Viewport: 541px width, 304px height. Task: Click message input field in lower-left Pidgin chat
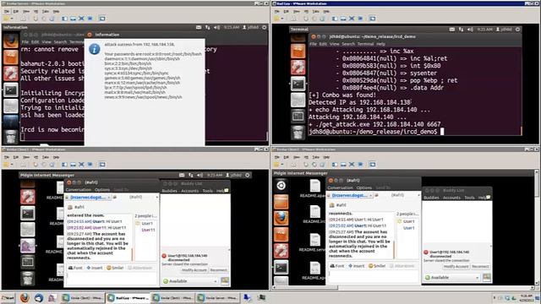[x=112, y=278]
